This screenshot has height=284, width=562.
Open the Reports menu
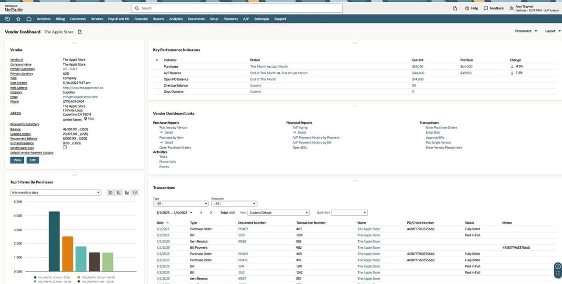pos(158,19)
